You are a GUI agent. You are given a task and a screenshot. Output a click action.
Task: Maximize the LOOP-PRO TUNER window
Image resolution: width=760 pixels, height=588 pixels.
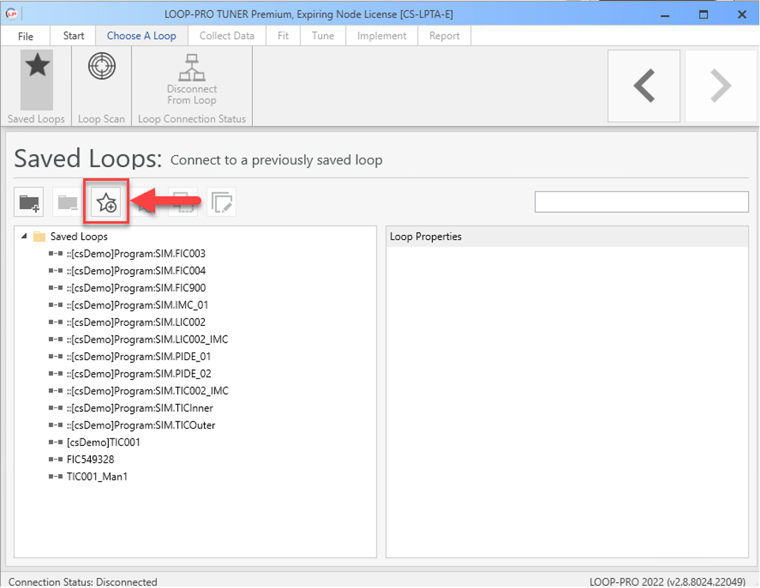point(703,15)
